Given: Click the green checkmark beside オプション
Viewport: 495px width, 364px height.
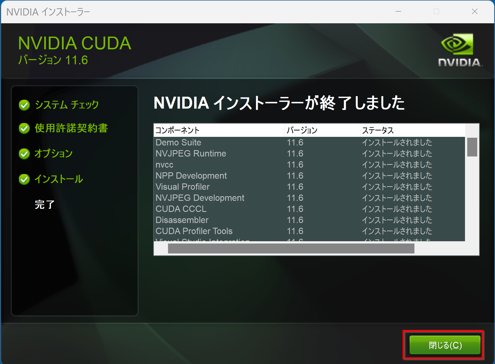Looking at the screenshot, I should point(24,154).
